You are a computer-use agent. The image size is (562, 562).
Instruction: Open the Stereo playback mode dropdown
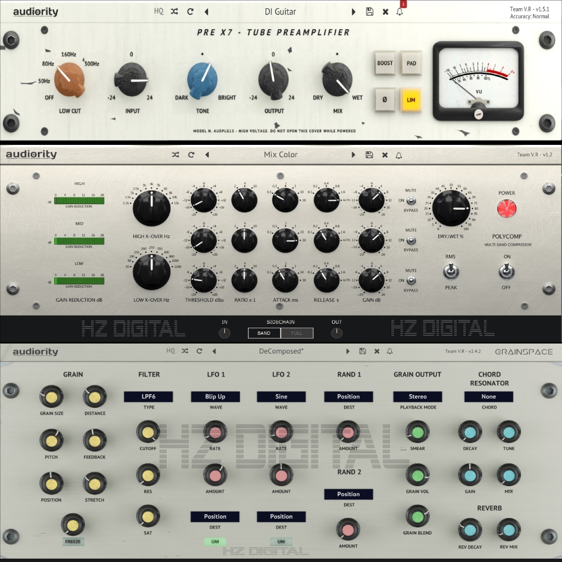point(418,396)
